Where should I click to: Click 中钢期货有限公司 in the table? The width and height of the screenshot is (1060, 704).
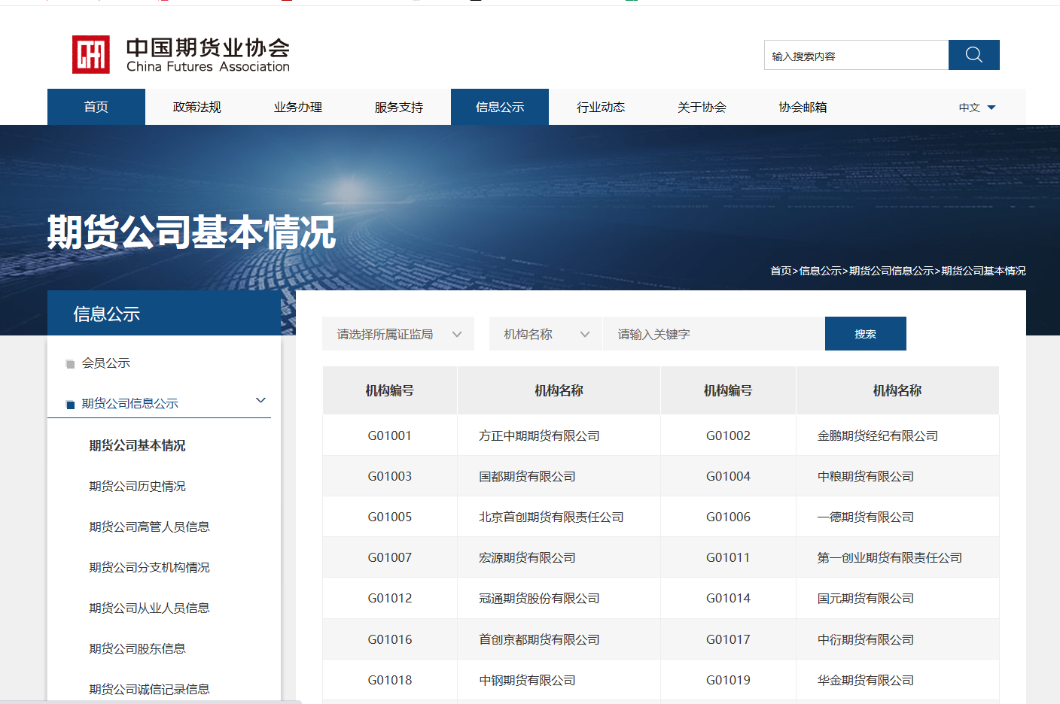pyautogui.click(x=527, y=680)
